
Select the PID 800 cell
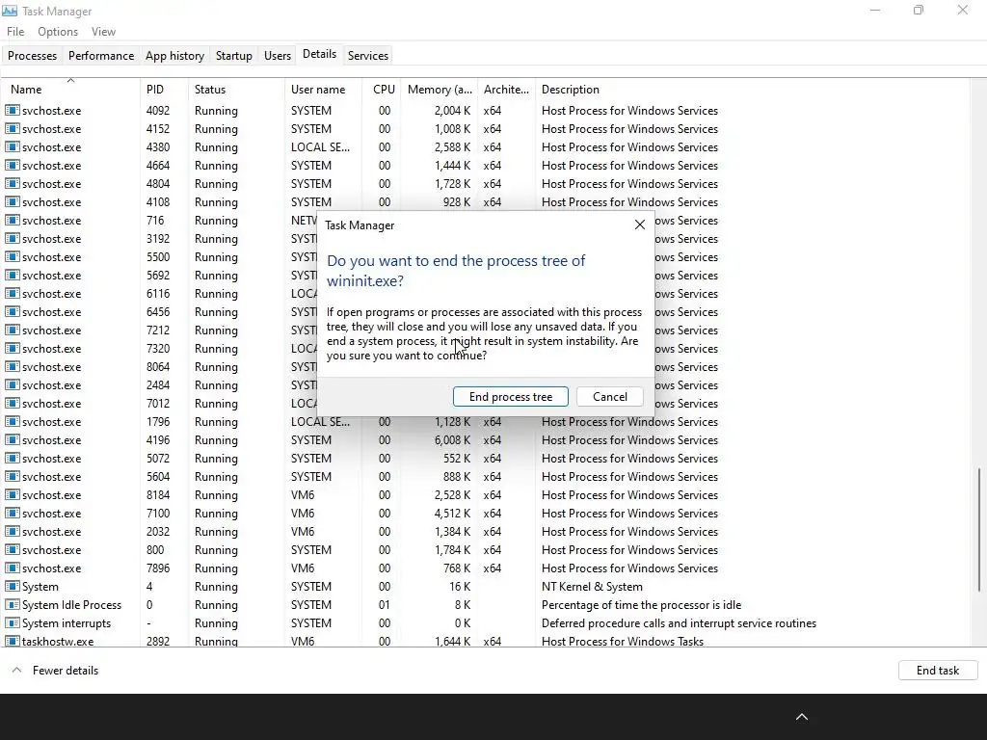click(155, 549)
